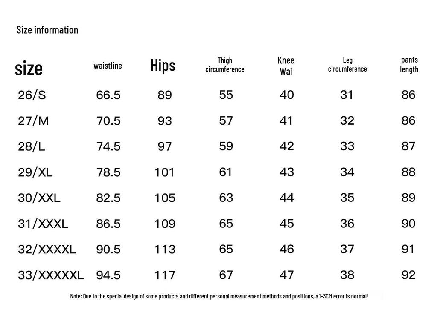Select the 'waistline' column header
437x327 pixels.
coord(108,66)
